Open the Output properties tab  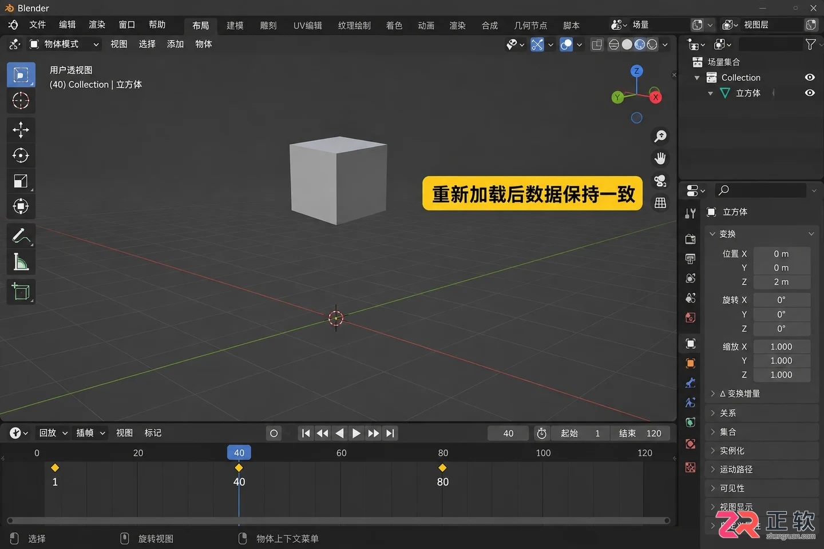pyautogui.click(x=691, y=258)
